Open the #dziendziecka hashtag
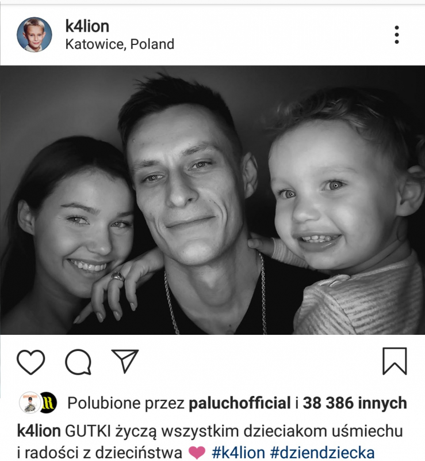Screen dimensions: 425x461 coord(322,453)
